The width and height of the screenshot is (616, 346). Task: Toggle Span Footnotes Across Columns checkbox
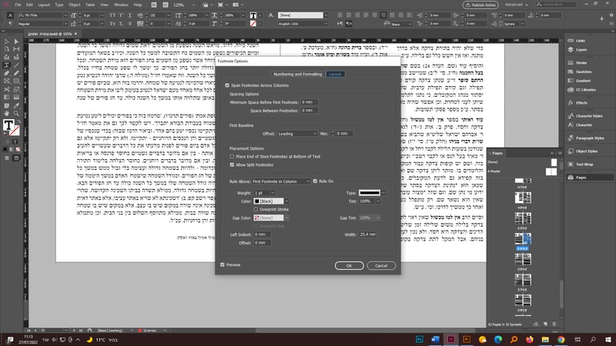[x=227, y=85]
